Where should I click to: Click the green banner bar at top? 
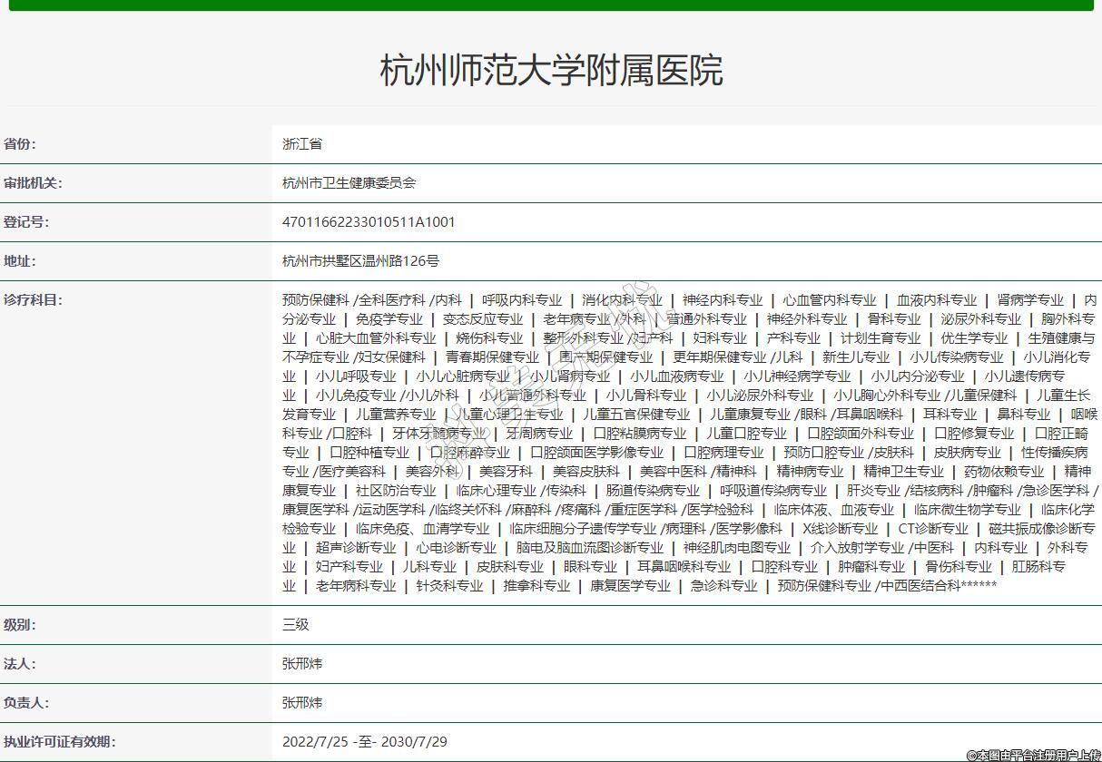pos(551,5)
